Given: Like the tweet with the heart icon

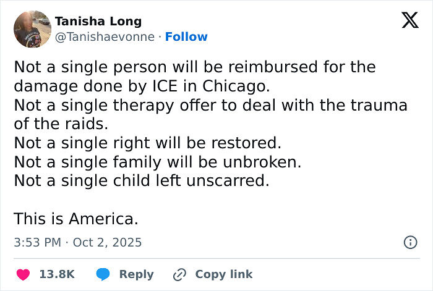Looking at the screenshot, I should [22, 274].
